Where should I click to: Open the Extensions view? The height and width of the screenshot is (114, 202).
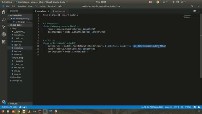point(3,42)
